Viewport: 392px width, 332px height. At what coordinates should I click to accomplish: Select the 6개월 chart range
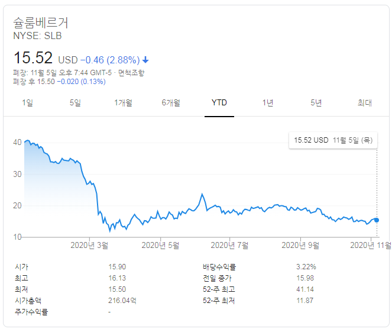pos(171,102)
